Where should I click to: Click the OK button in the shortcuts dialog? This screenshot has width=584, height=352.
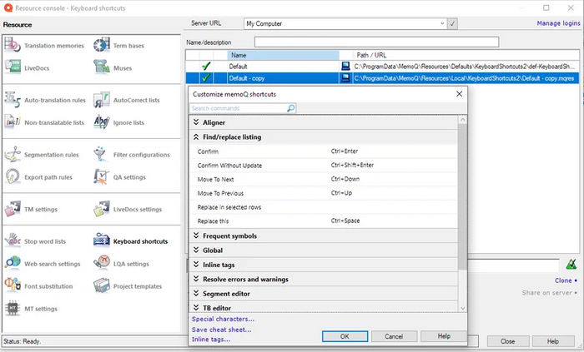(x=344, y=336)
